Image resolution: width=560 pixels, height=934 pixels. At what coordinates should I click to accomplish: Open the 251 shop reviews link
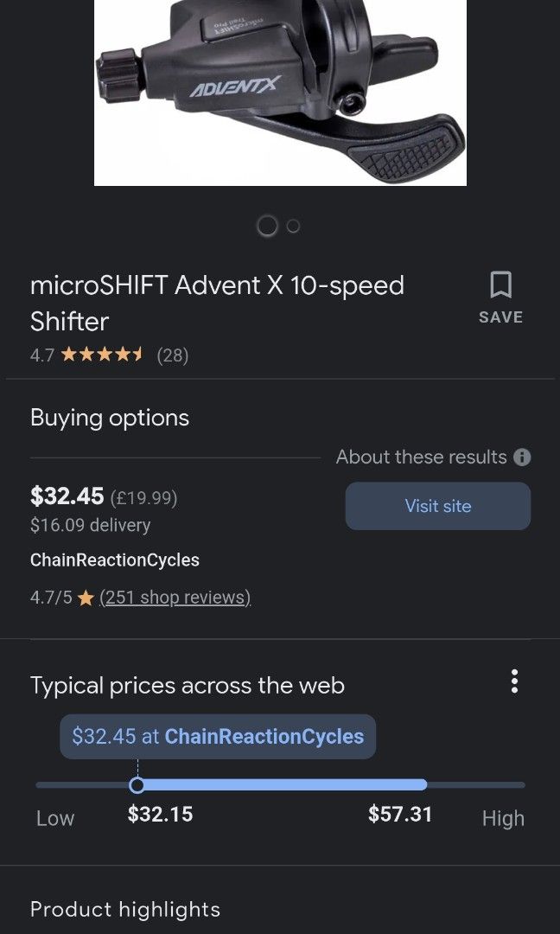175,598
